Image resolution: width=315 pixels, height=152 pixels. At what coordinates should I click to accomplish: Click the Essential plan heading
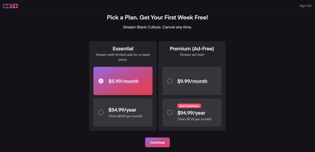(x=123, y=49)
